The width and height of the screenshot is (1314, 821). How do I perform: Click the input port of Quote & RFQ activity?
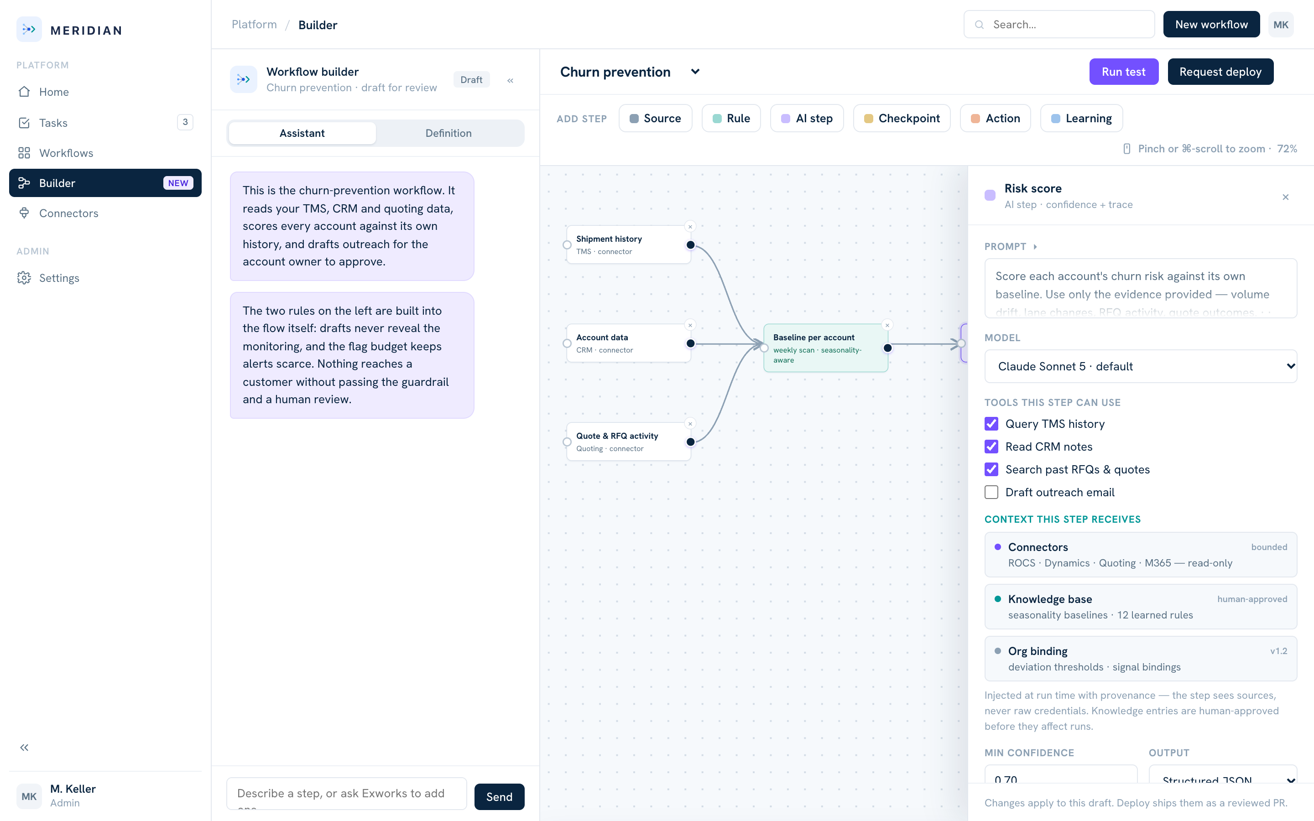(567, 442)
